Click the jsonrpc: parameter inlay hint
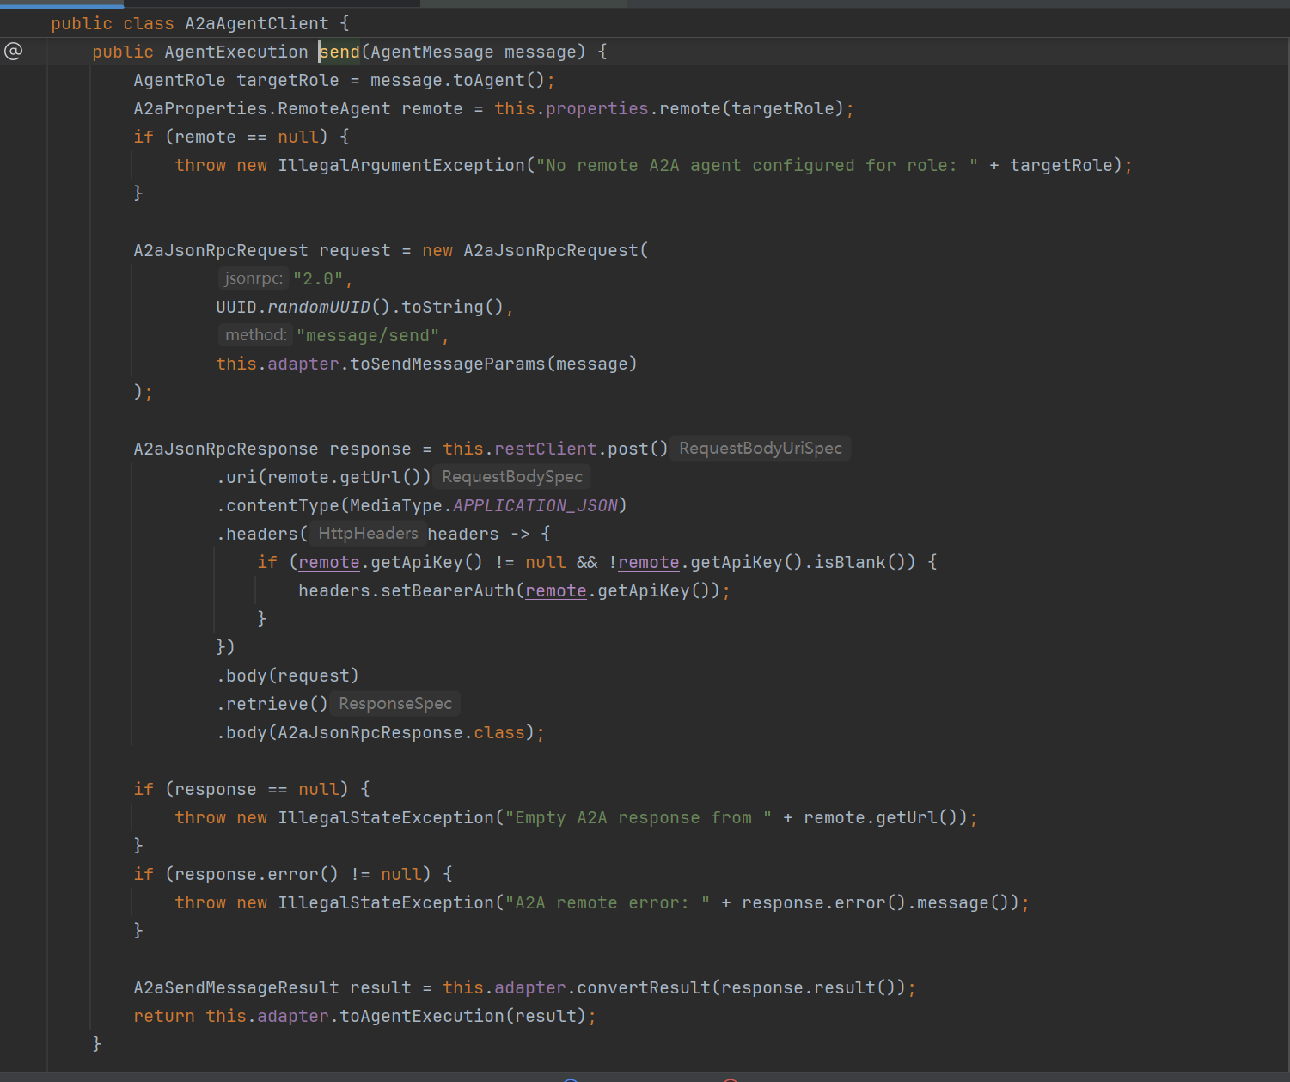Viewport: 1290px width, 1082px height. point(254,278)
